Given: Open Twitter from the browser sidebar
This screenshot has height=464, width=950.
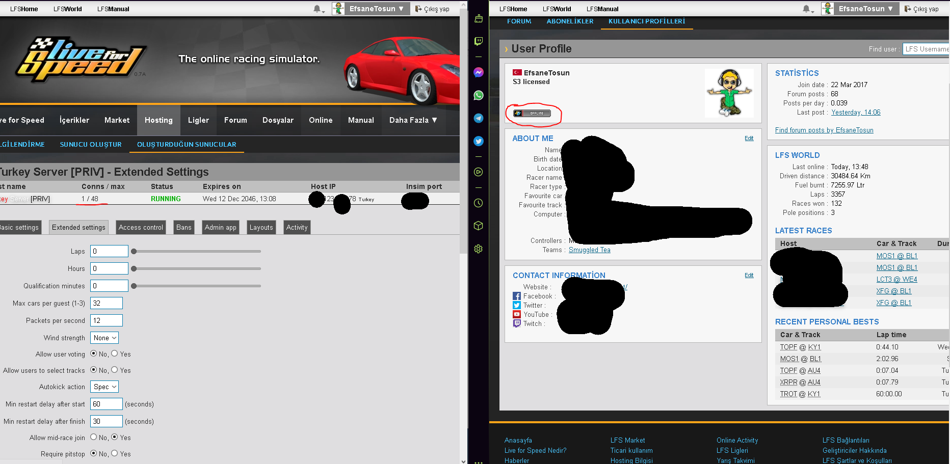Looking at the screenshot, I should tap(479, 141).
